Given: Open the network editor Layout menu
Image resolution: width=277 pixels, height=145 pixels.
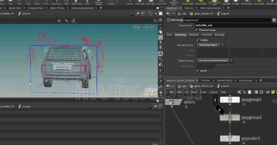Looking at the screenshot, I should 213,92.
